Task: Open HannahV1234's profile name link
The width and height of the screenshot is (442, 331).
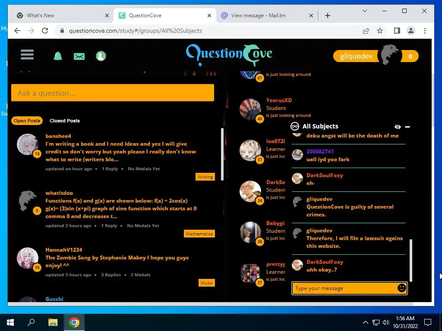Action: coord(64,250)
